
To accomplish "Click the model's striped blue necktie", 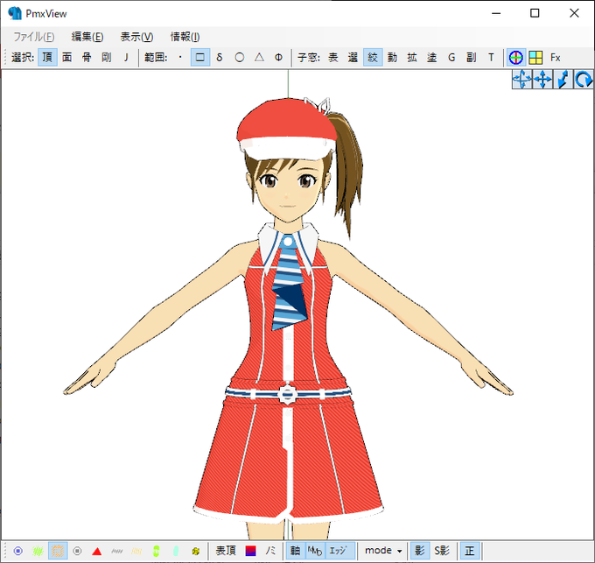I will [x=289, y=283].
